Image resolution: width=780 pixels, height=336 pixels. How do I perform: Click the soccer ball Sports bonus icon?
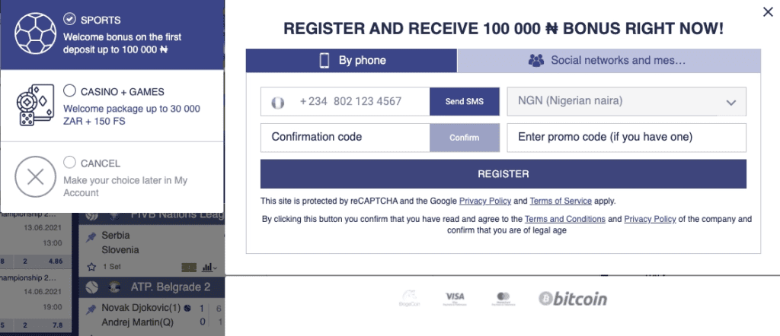pos(35,33)
